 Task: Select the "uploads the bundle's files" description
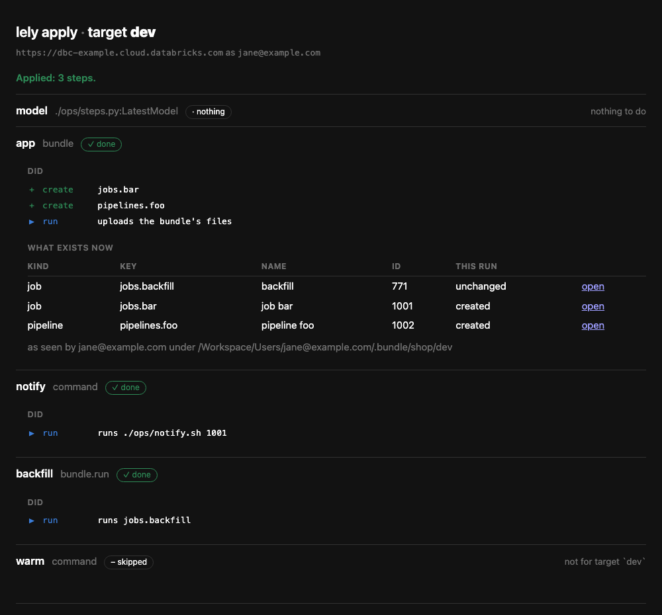(165, 222)
